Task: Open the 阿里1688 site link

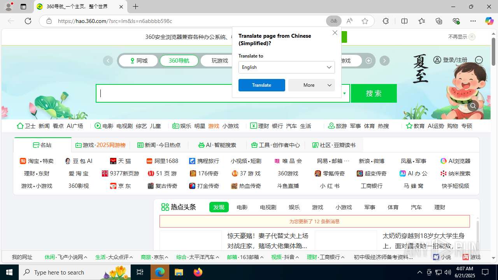Action: 162,161
